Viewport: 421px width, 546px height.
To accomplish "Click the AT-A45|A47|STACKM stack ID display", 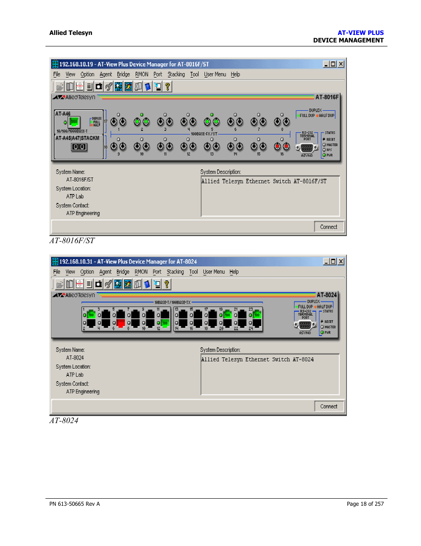I will (79, 147).
